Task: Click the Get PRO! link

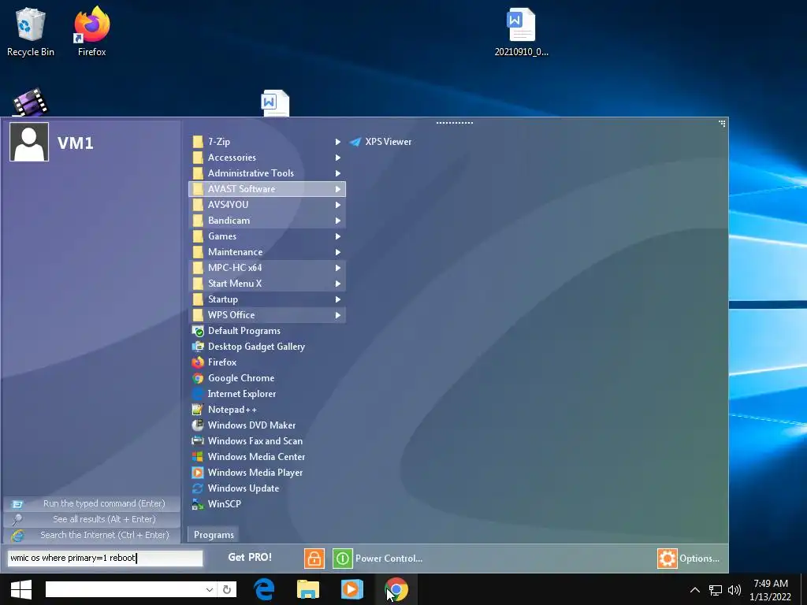Action: (250, 557)
